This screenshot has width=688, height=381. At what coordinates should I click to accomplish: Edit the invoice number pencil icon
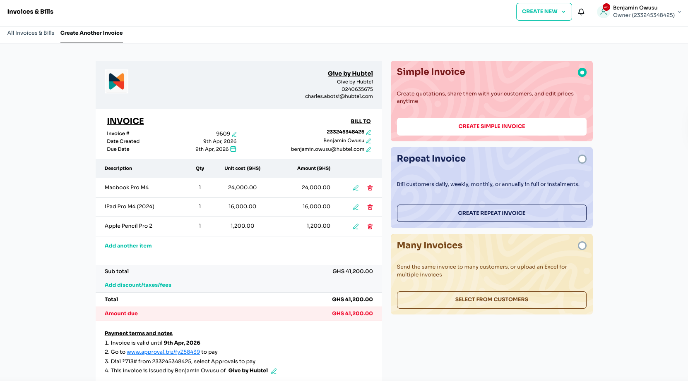234,134
